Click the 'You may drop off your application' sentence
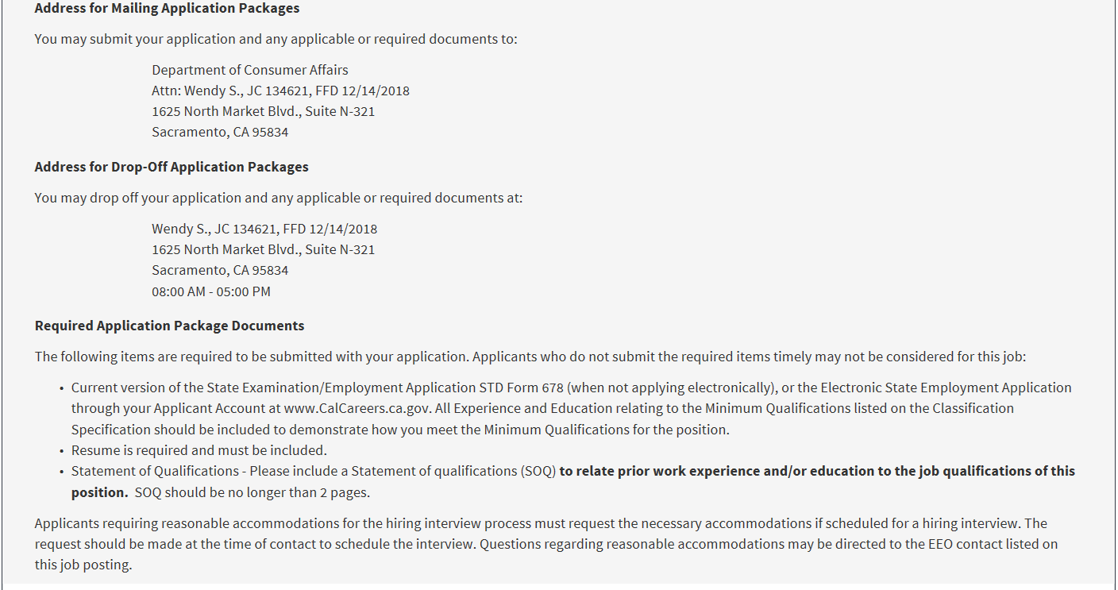 click(278, 198)
